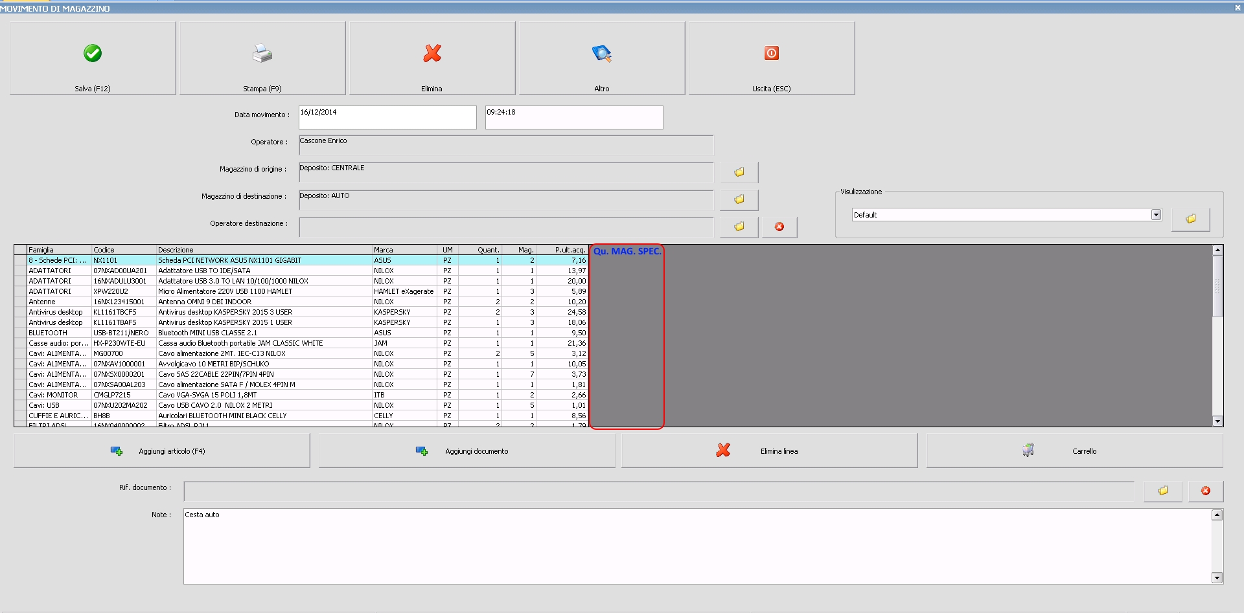
Task: Close the Movimento di magazzino window
Action: pos(1238,8)
